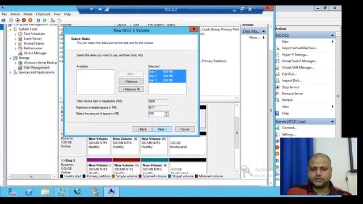Image resolution: width=363 pixels, height=204 pixels.
Task: Open the View menu
Action: [x=57, y=14]
